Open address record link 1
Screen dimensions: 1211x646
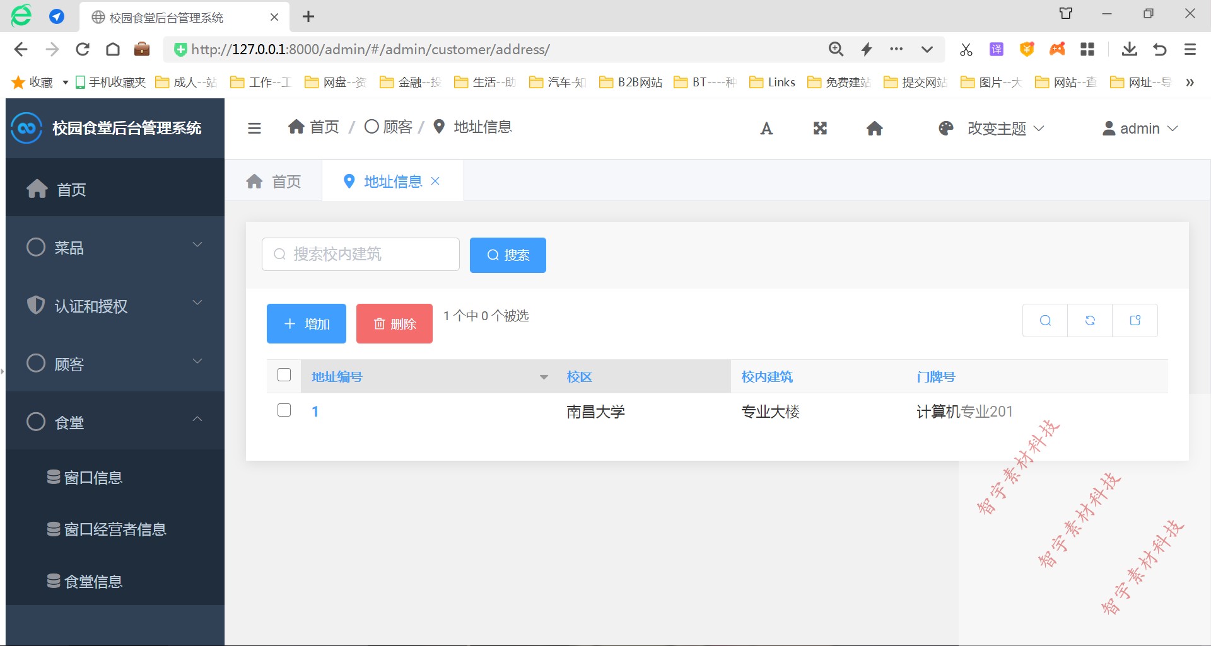315,412
